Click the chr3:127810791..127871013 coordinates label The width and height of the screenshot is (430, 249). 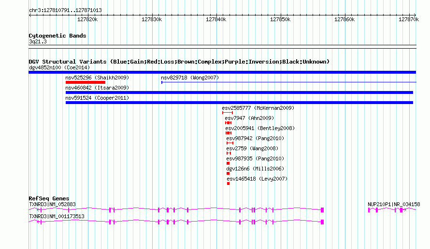(65, 11)
